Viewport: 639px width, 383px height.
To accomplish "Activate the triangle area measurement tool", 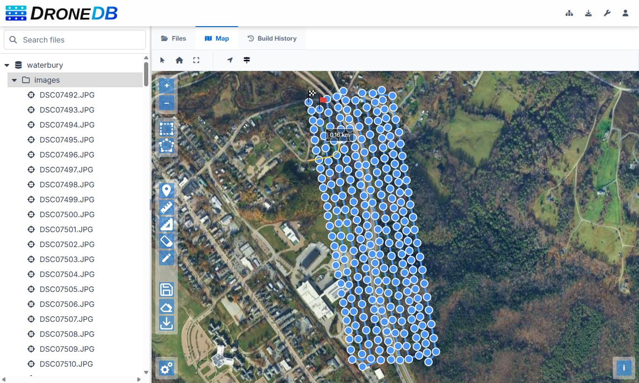I will click(167, 225).
